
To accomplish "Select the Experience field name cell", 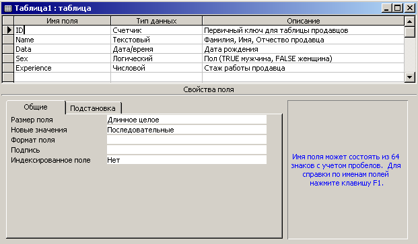I will pos(62,68).
